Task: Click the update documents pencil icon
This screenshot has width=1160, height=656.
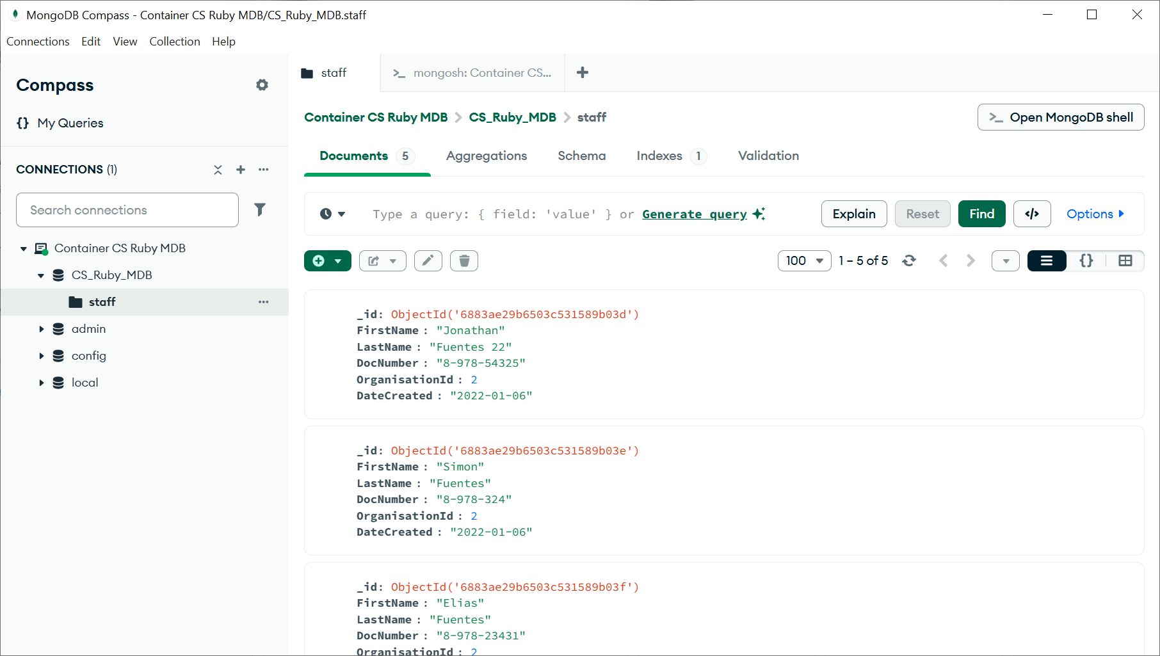Action: pos(428,260)
